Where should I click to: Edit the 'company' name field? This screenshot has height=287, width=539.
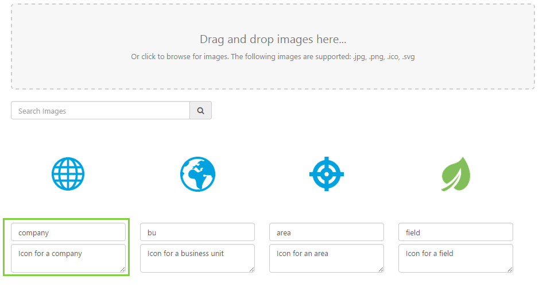point(68,232)
